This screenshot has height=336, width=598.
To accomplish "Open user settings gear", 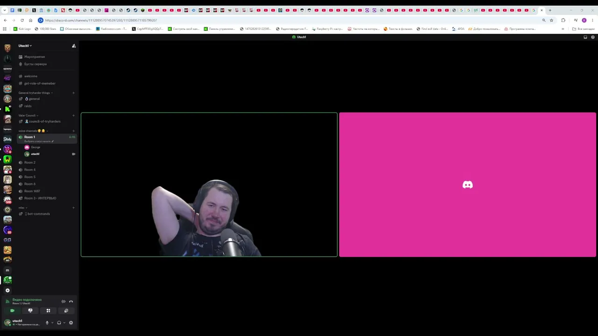I will coord(71,323).
